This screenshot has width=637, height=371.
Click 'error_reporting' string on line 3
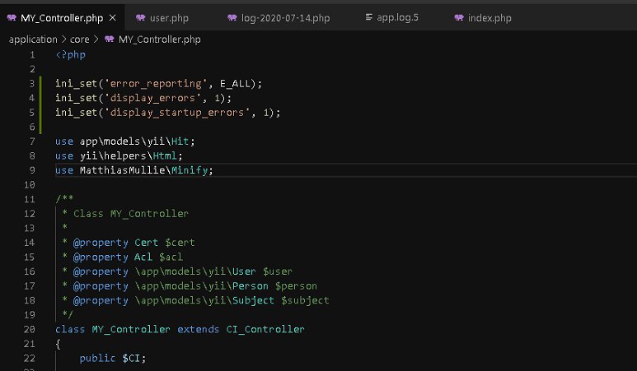coord(156,84)
